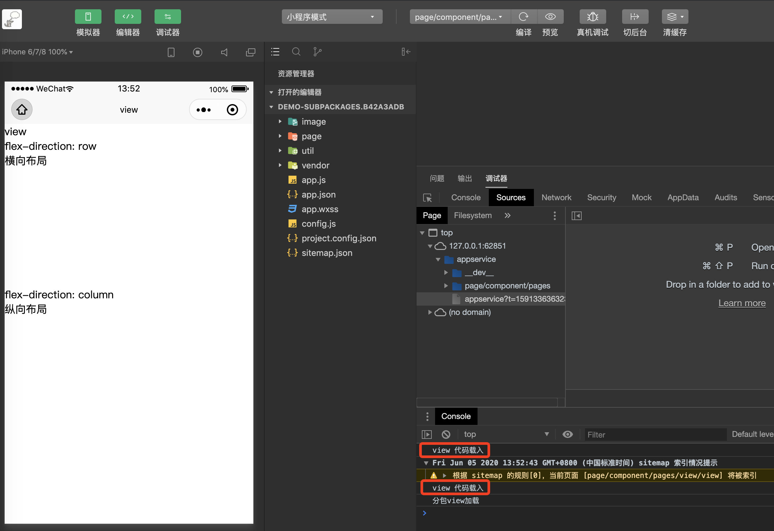Viewport: 774px width, 531px height.
Task: Click the Learn more link
Action: click(x=742, y=303)
